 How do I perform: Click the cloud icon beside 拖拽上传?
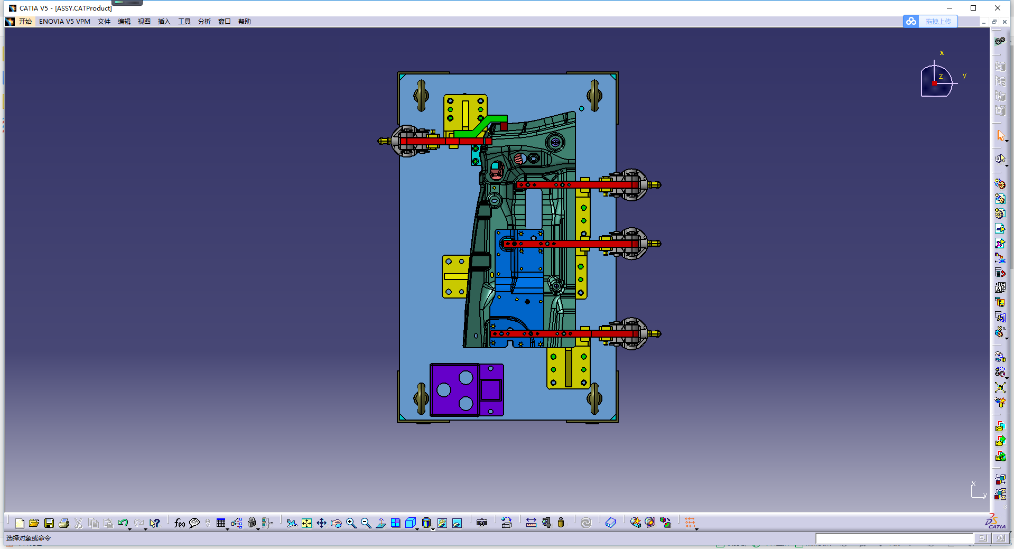911,22
